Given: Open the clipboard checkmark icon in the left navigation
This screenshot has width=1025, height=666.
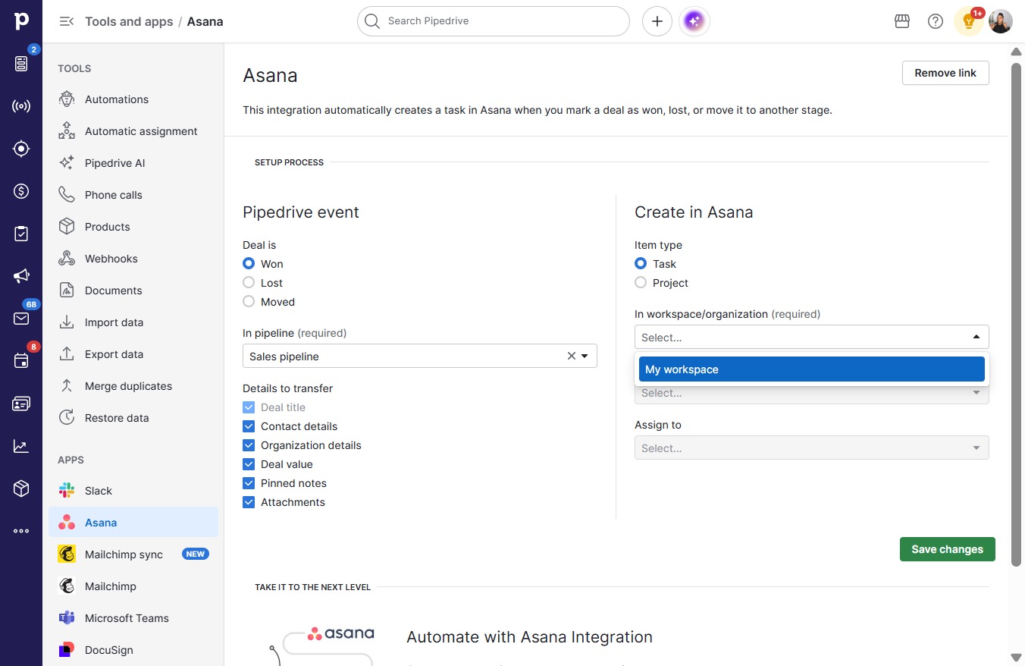Looking at the screenshot, I should 21,234.
